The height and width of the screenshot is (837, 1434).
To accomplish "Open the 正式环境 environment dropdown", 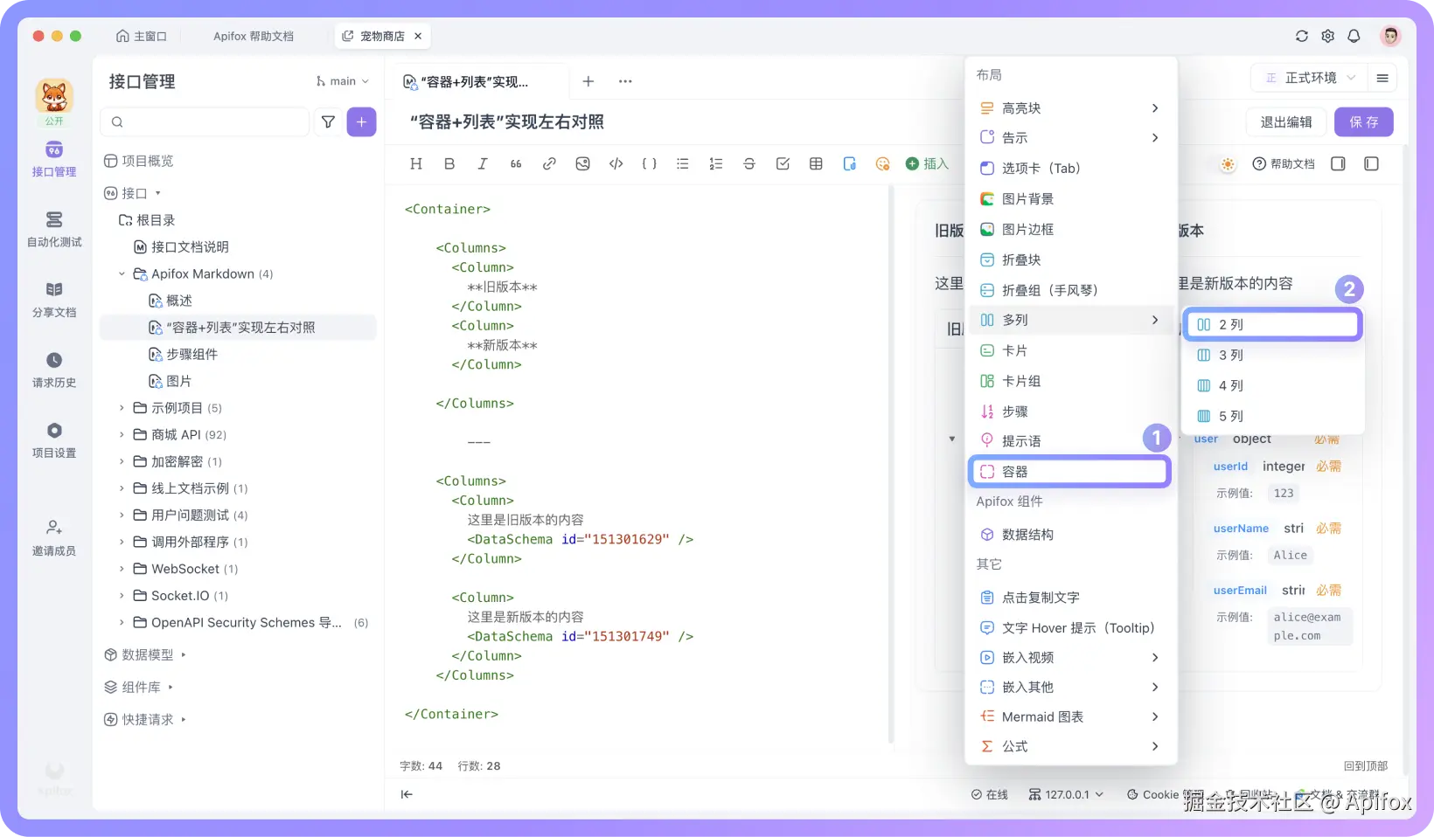I will 1310,78.
